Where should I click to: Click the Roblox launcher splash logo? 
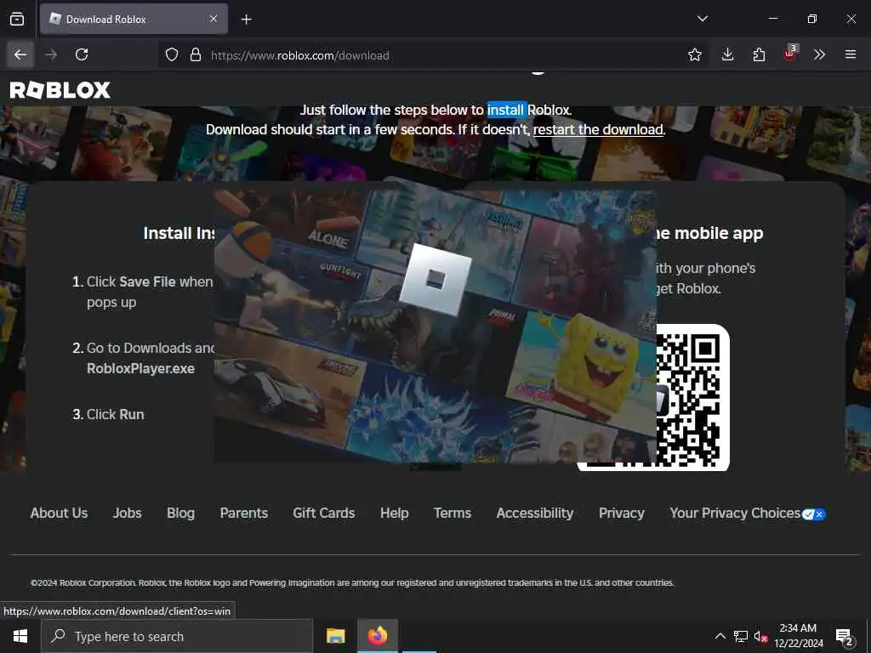[435, 280]
